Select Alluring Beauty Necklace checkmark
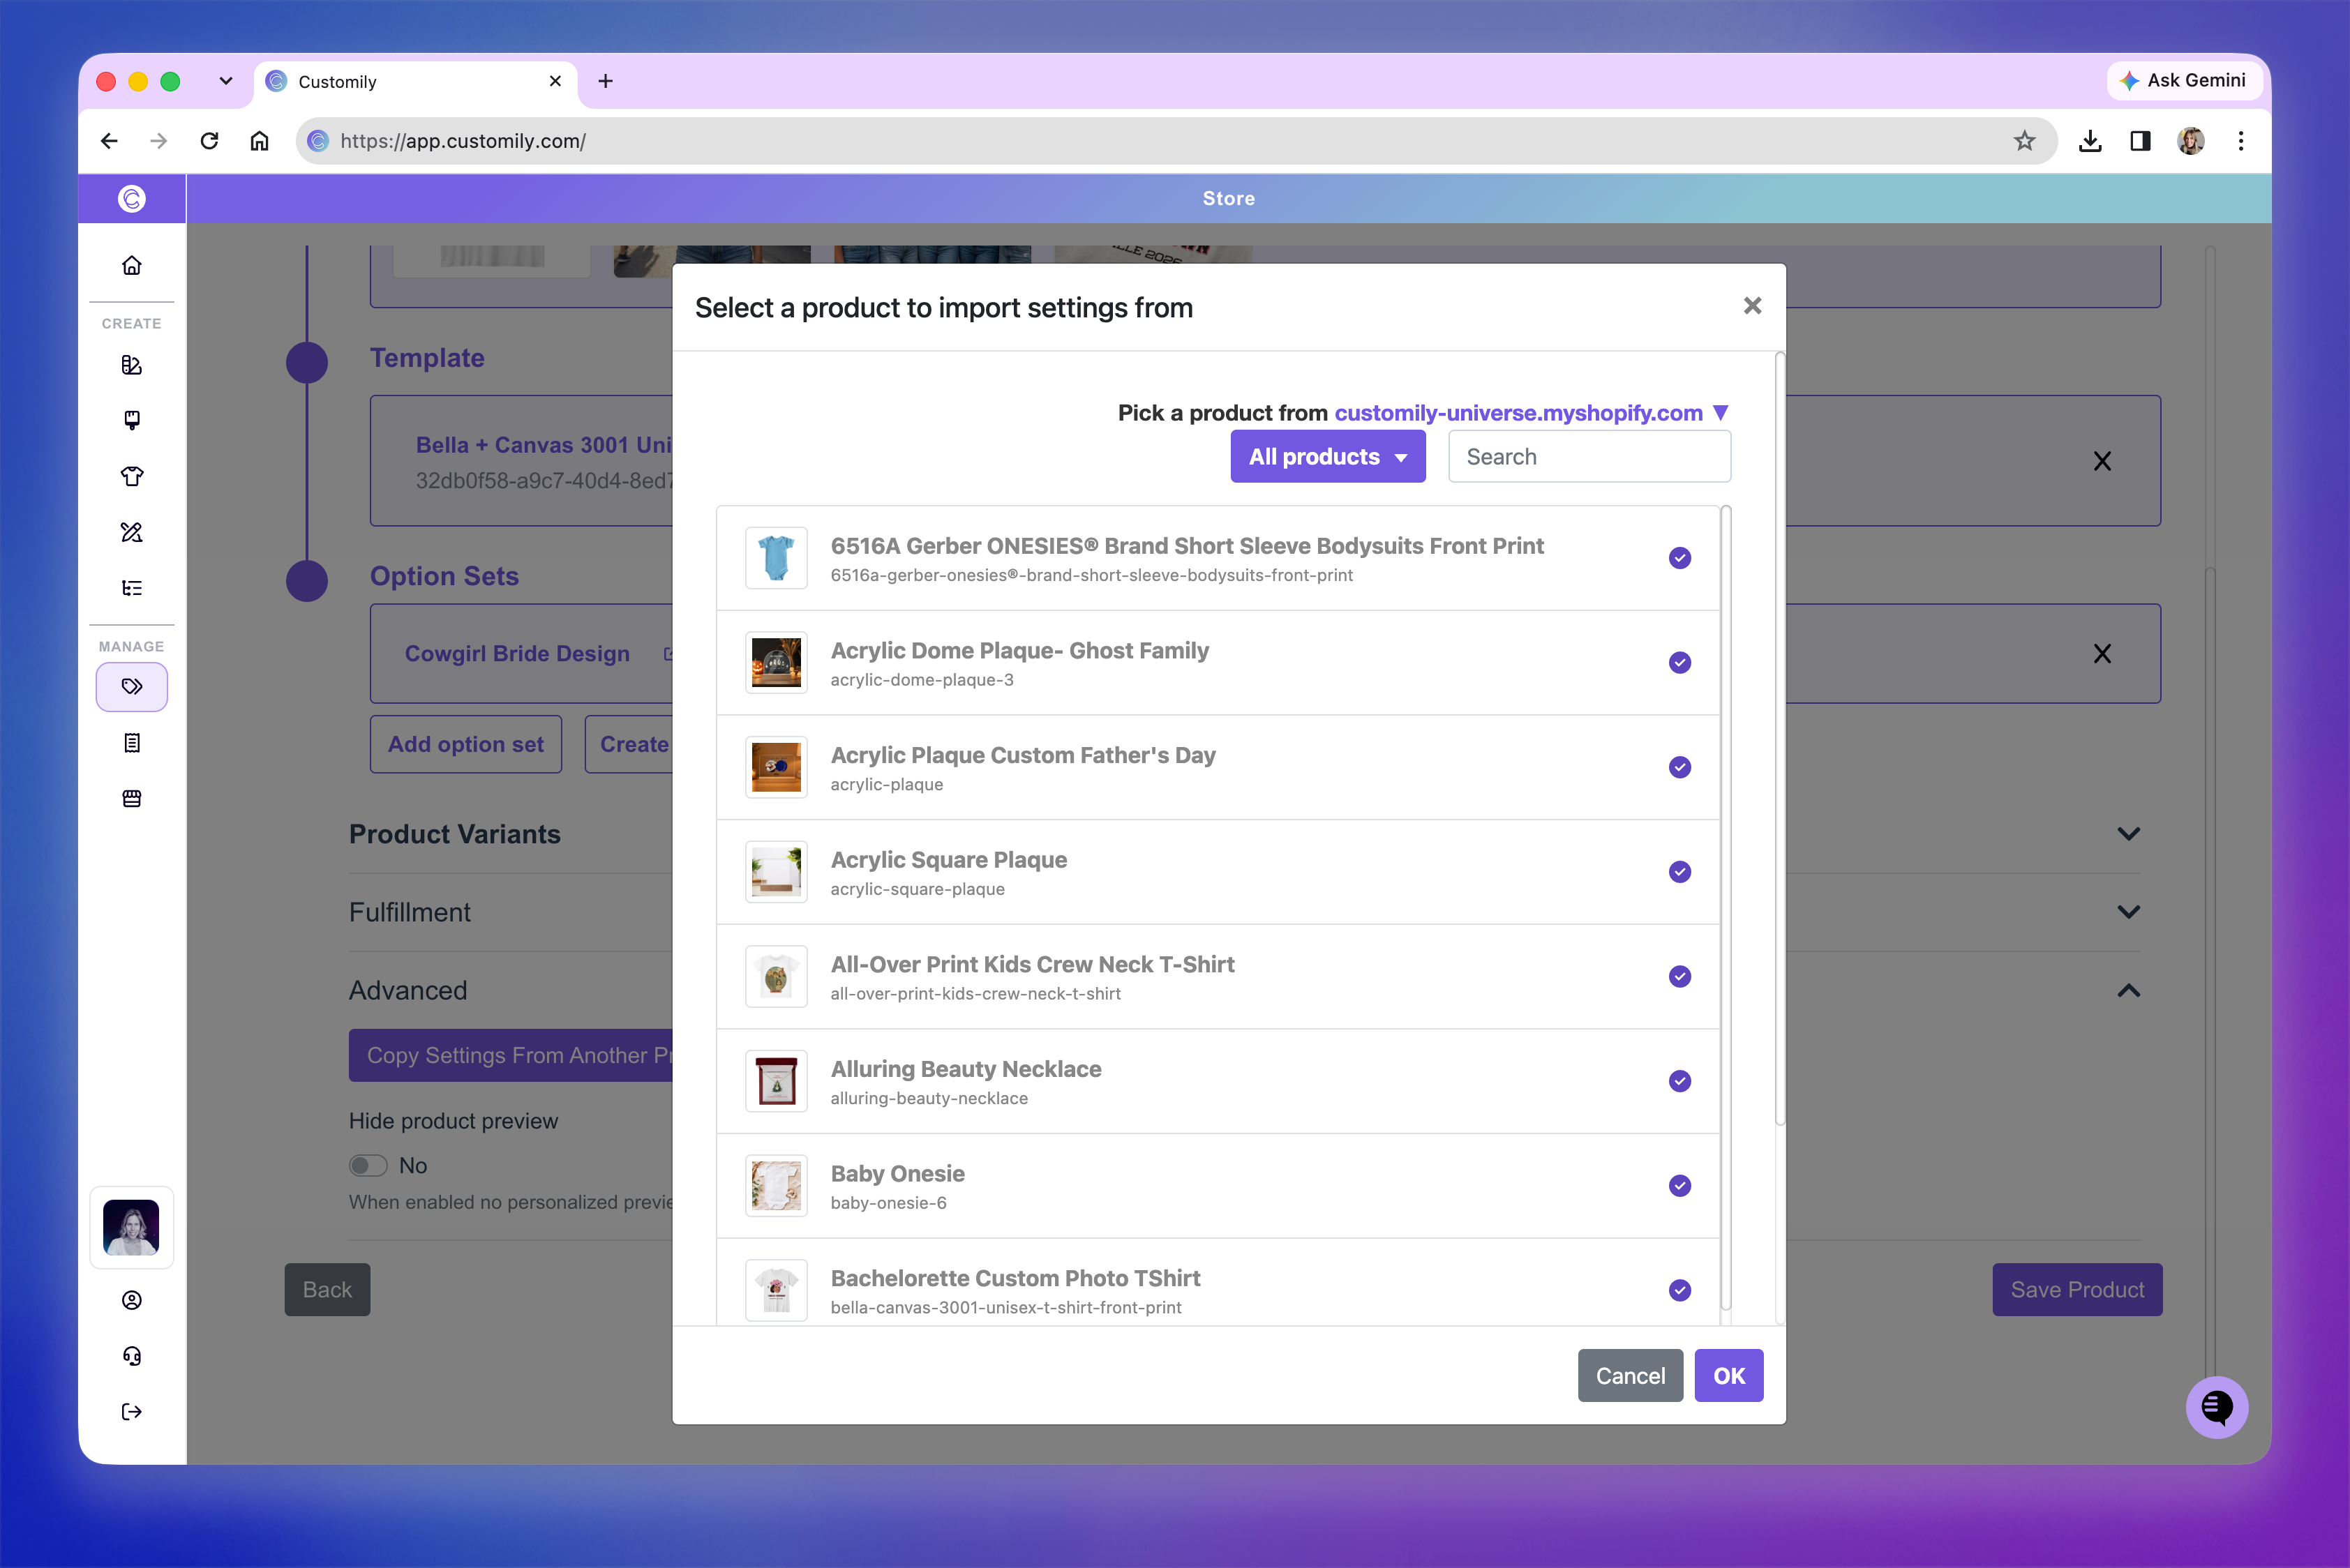This screenshot has height=1568, width=2350. tap(1679, 1081)
